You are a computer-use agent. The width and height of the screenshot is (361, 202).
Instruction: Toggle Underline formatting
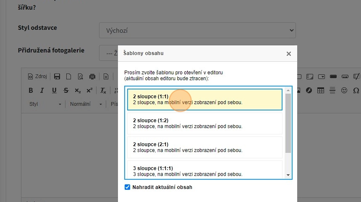tap(54, 90)
